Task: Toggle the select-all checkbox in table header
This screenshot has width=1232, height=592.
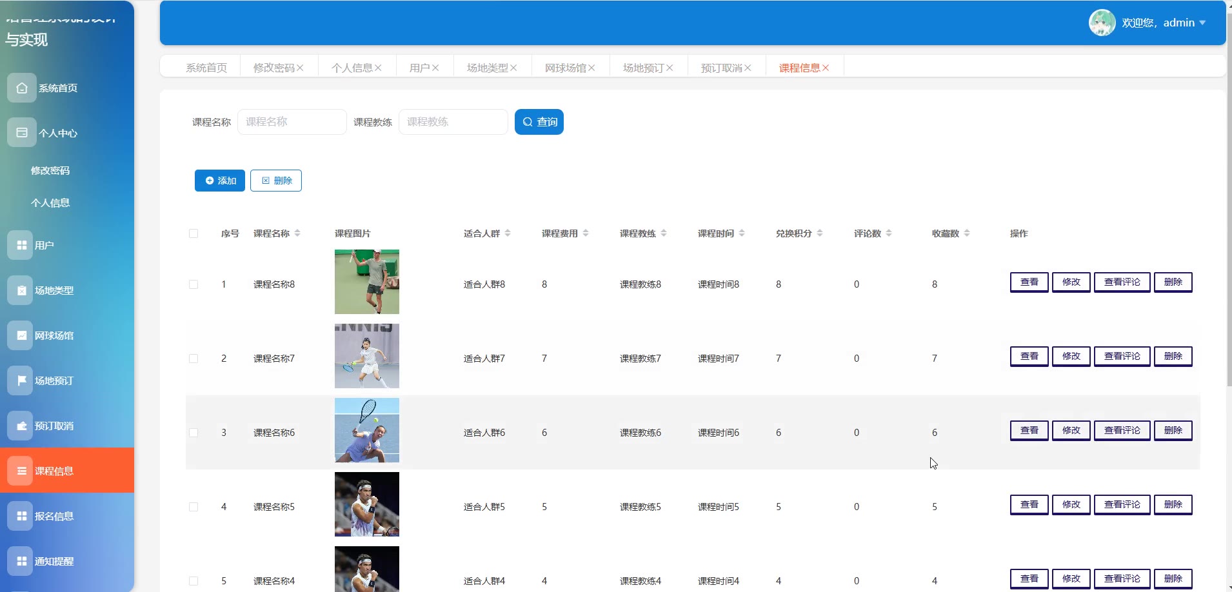Action: point(194,233)
